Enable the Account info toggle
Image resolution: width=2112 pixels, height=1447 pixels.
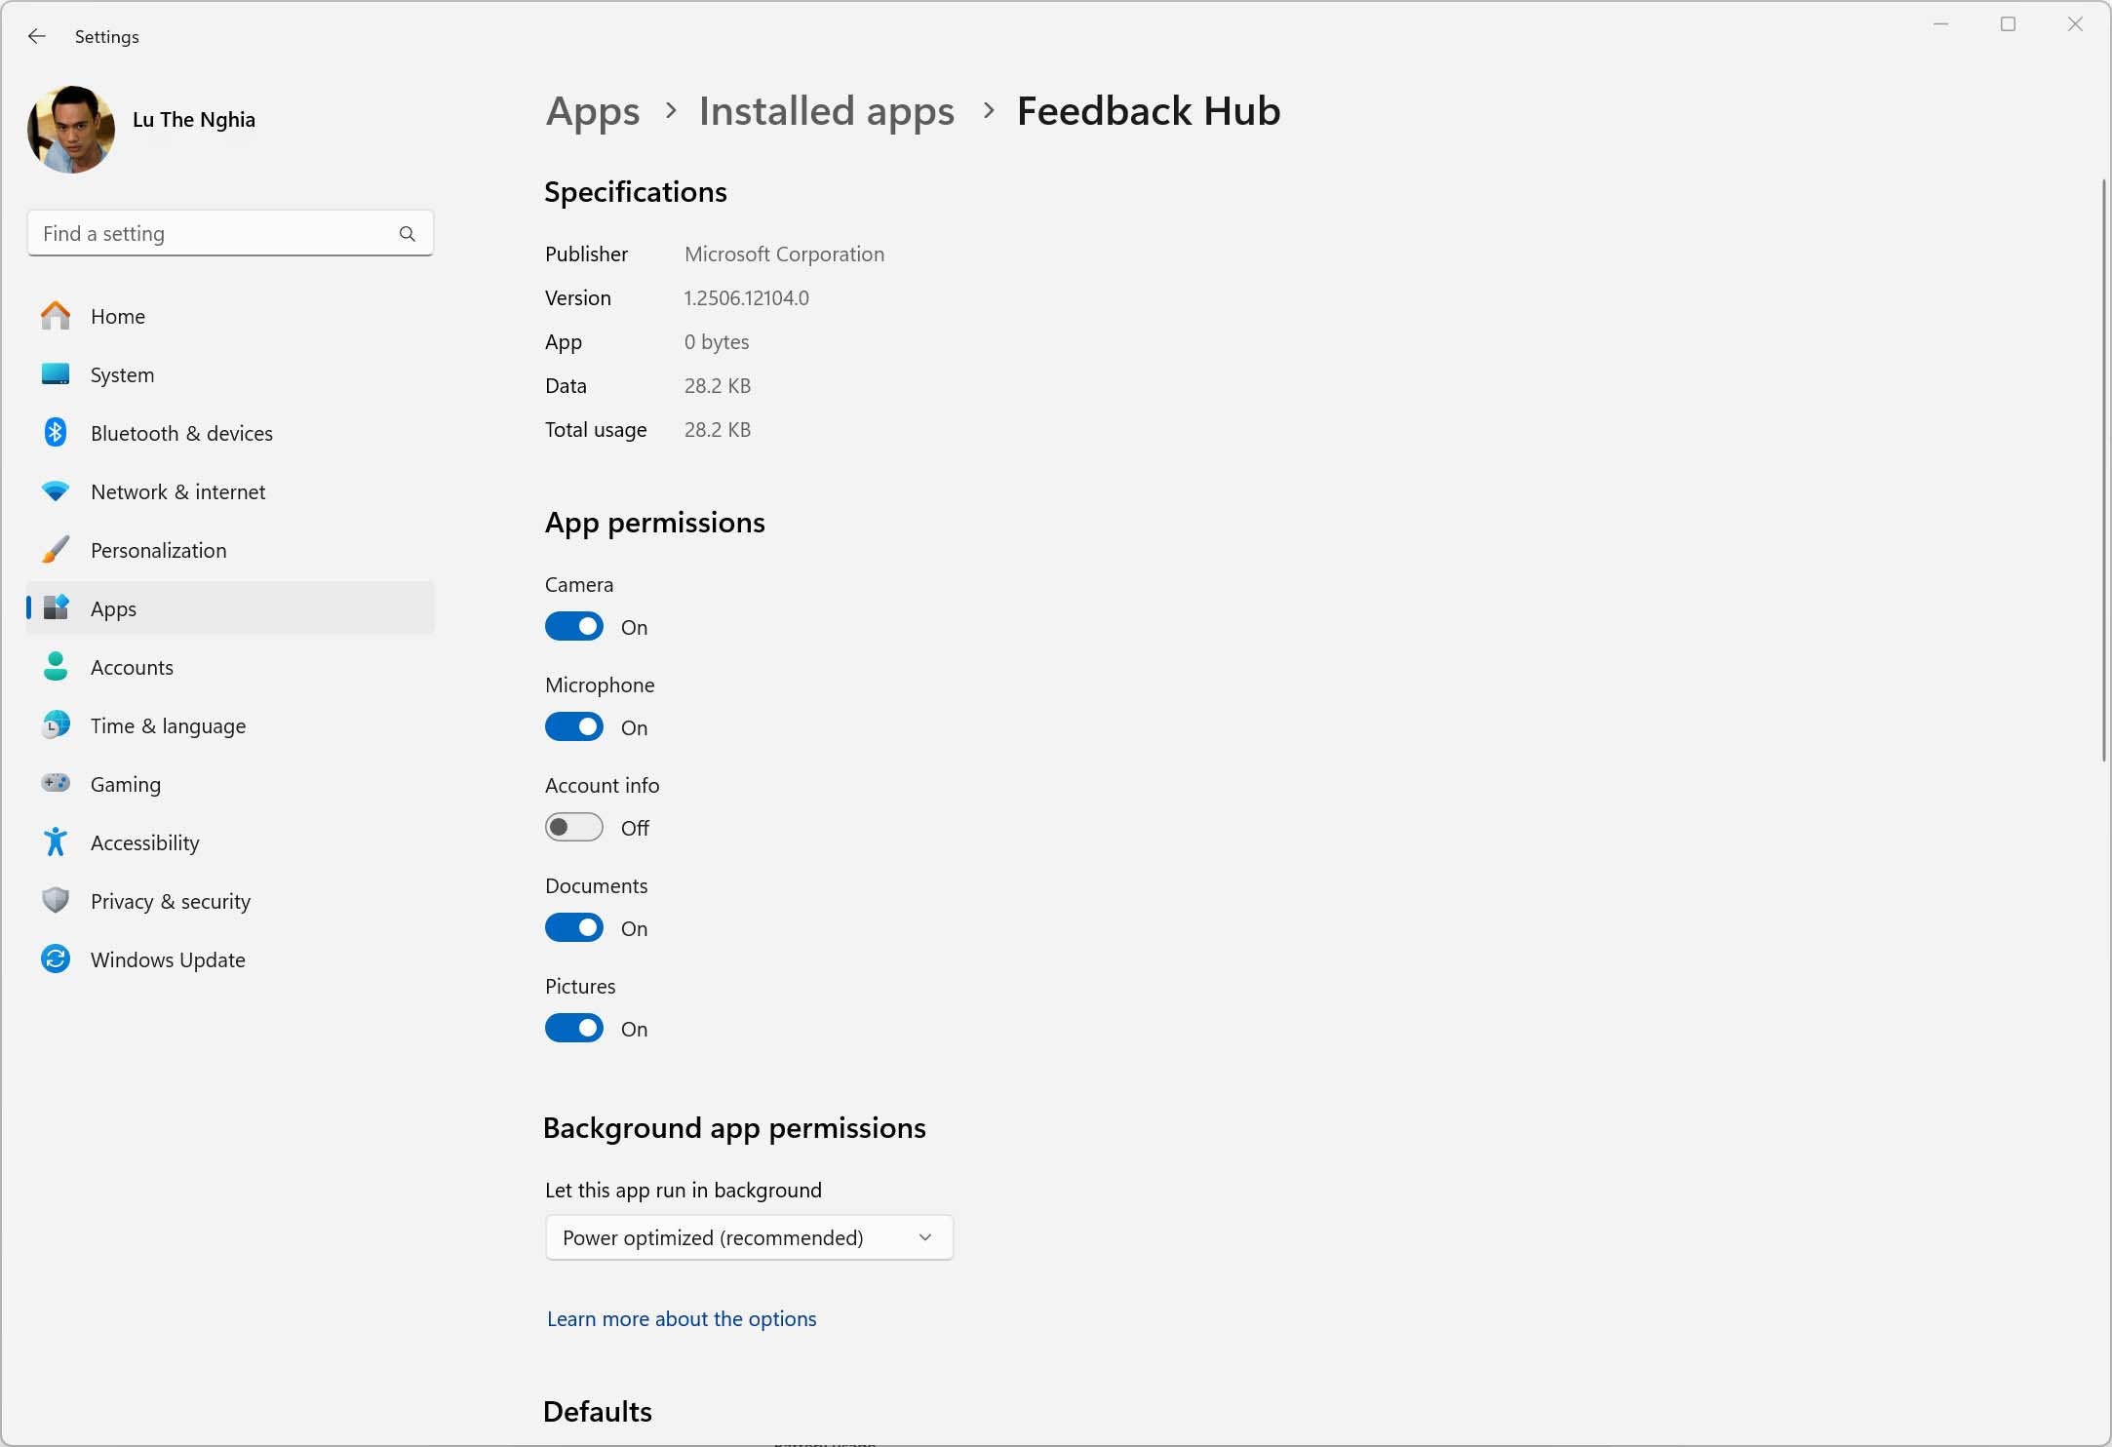(574, 828)
